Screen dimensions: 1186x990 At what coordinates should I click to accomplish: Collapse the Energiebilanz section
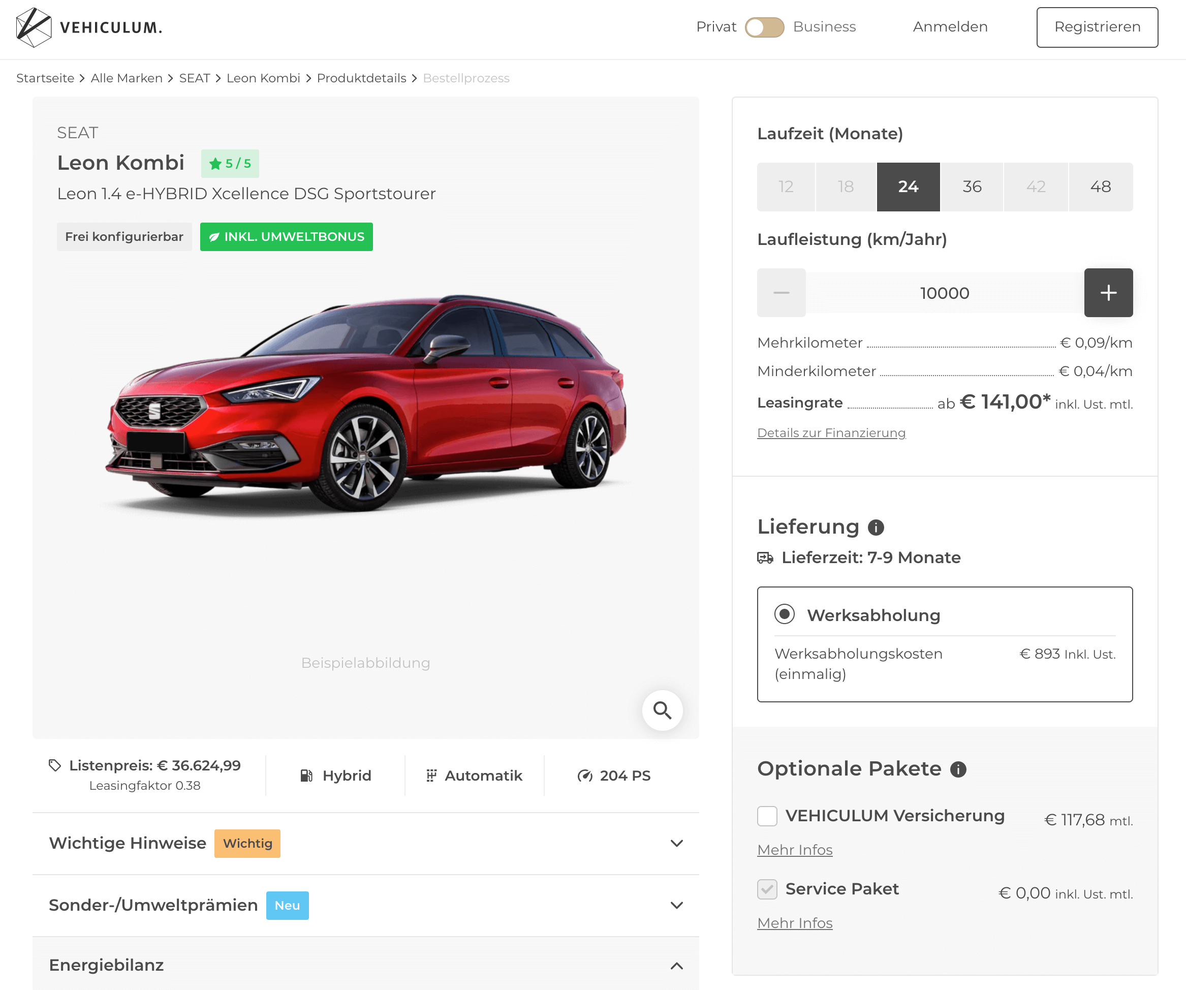(x=365, y=965)
